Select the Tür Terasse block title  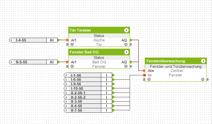[x=80, y=30]
